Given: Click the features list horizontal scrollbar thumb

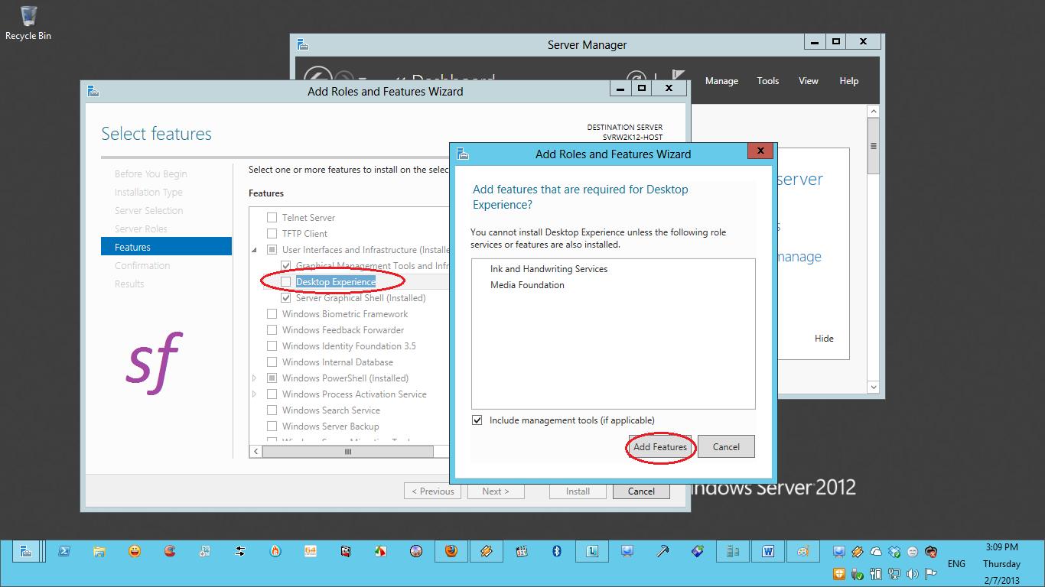Looking at the screenshot, I should pyautogui.click(x=348, y=452).
